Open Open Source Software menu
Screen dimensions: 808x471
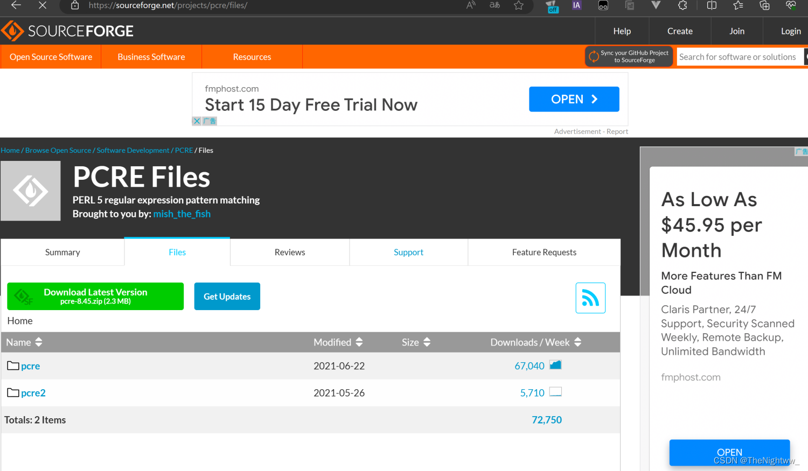(x=51, y=57)
